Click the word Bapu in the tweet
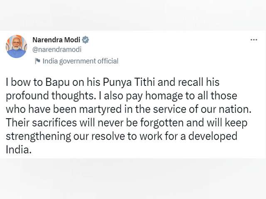266x199 pixels. (57, 83)
